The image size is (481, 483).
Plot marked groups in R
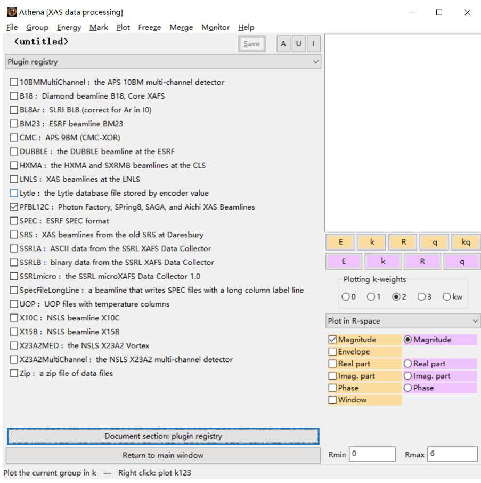422,261
